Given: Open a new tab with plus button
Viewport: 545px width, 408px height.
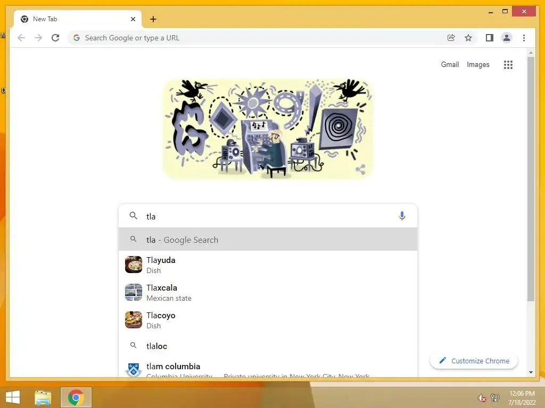Looking at the screenshot, I should (x=153, y=19).
